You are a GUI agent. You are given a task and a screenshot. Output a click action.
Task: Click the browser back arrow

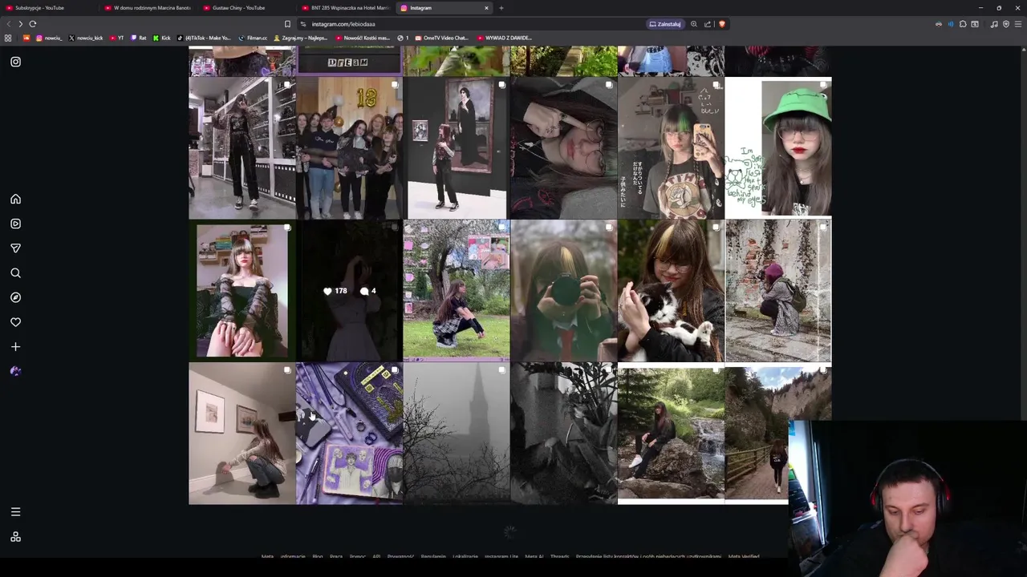click(x=8, y=24)
